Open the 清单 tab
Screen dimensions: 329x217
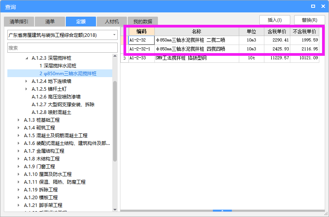[x=50, y=21]
